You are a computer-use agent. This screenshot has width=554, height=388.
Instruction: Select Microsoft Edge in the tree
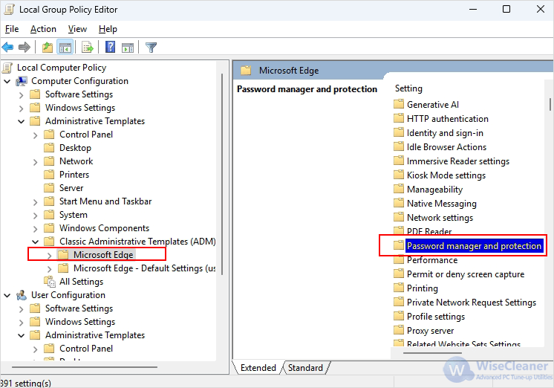(103, 255)
